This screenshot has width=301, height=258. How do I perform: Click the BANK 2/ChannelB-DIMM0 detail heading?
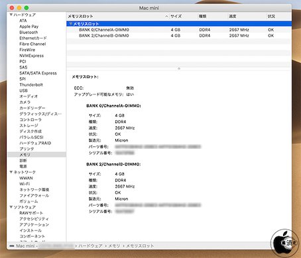coord(113,164)
